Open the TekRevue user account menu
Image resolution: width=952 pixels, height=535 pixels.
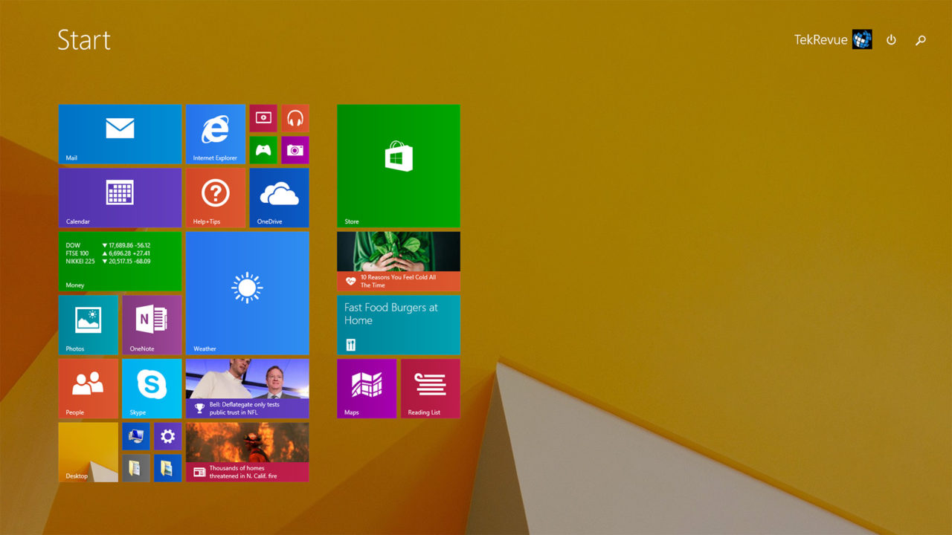[x=832, y=40]
